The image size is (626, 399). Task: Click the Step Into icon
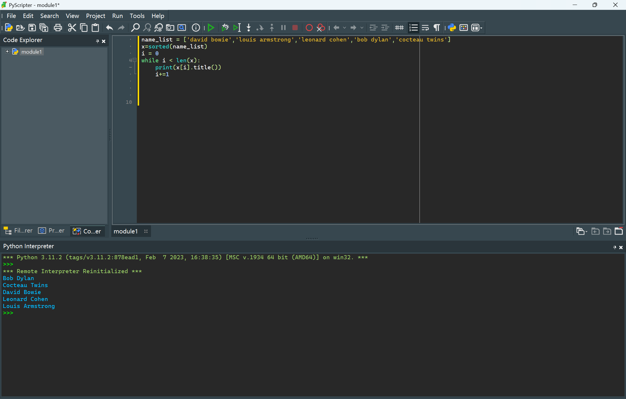248,28
